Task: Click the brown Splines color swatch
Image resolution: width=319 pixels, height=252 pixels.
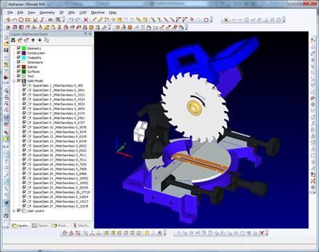Action: (24, 66)
